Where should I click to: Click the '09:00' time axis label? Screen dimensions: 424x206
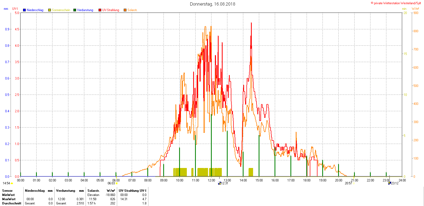click(x=164, y=180)
